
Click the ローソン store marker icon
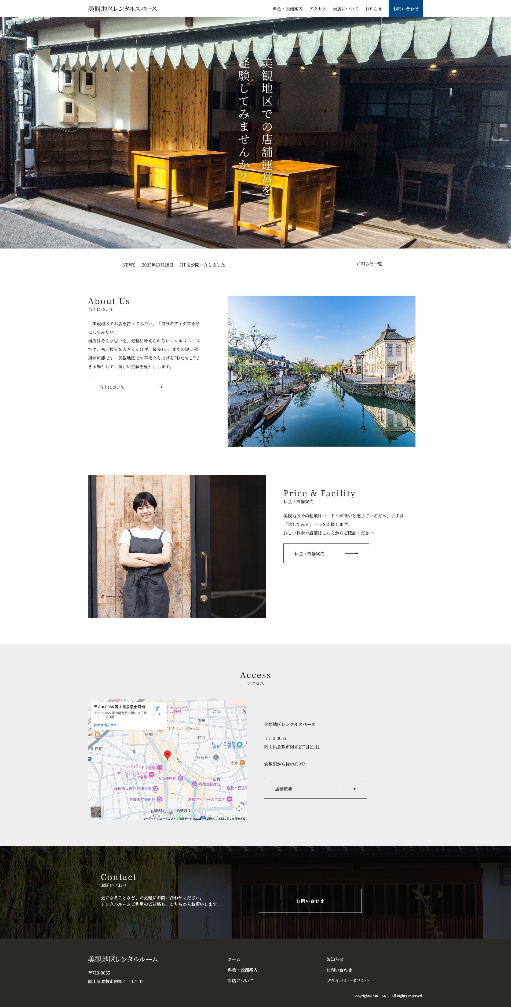pos(239,745)
